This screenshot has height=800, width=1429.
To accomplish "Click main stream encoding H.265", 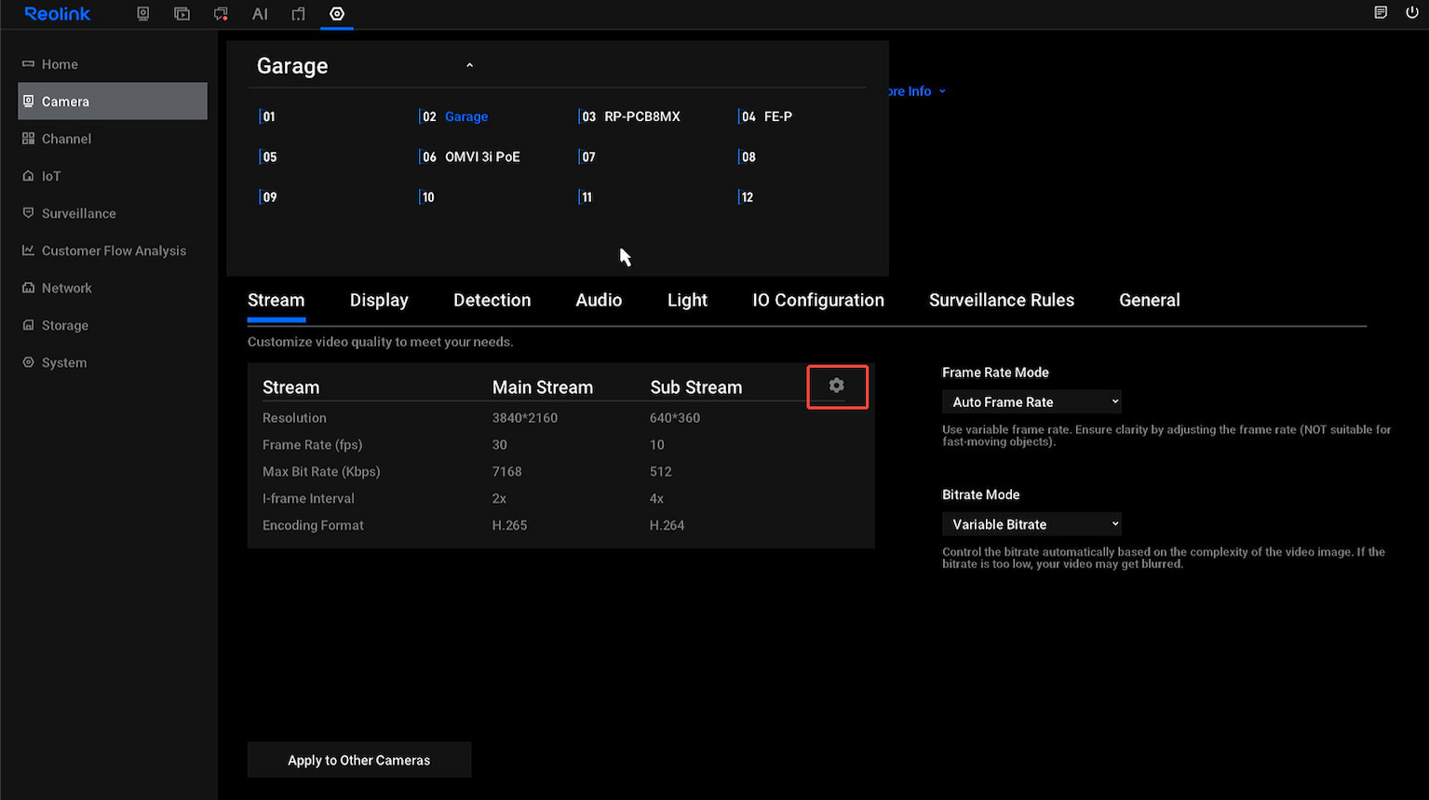I will pyautogui.click(x=509, y=525).
